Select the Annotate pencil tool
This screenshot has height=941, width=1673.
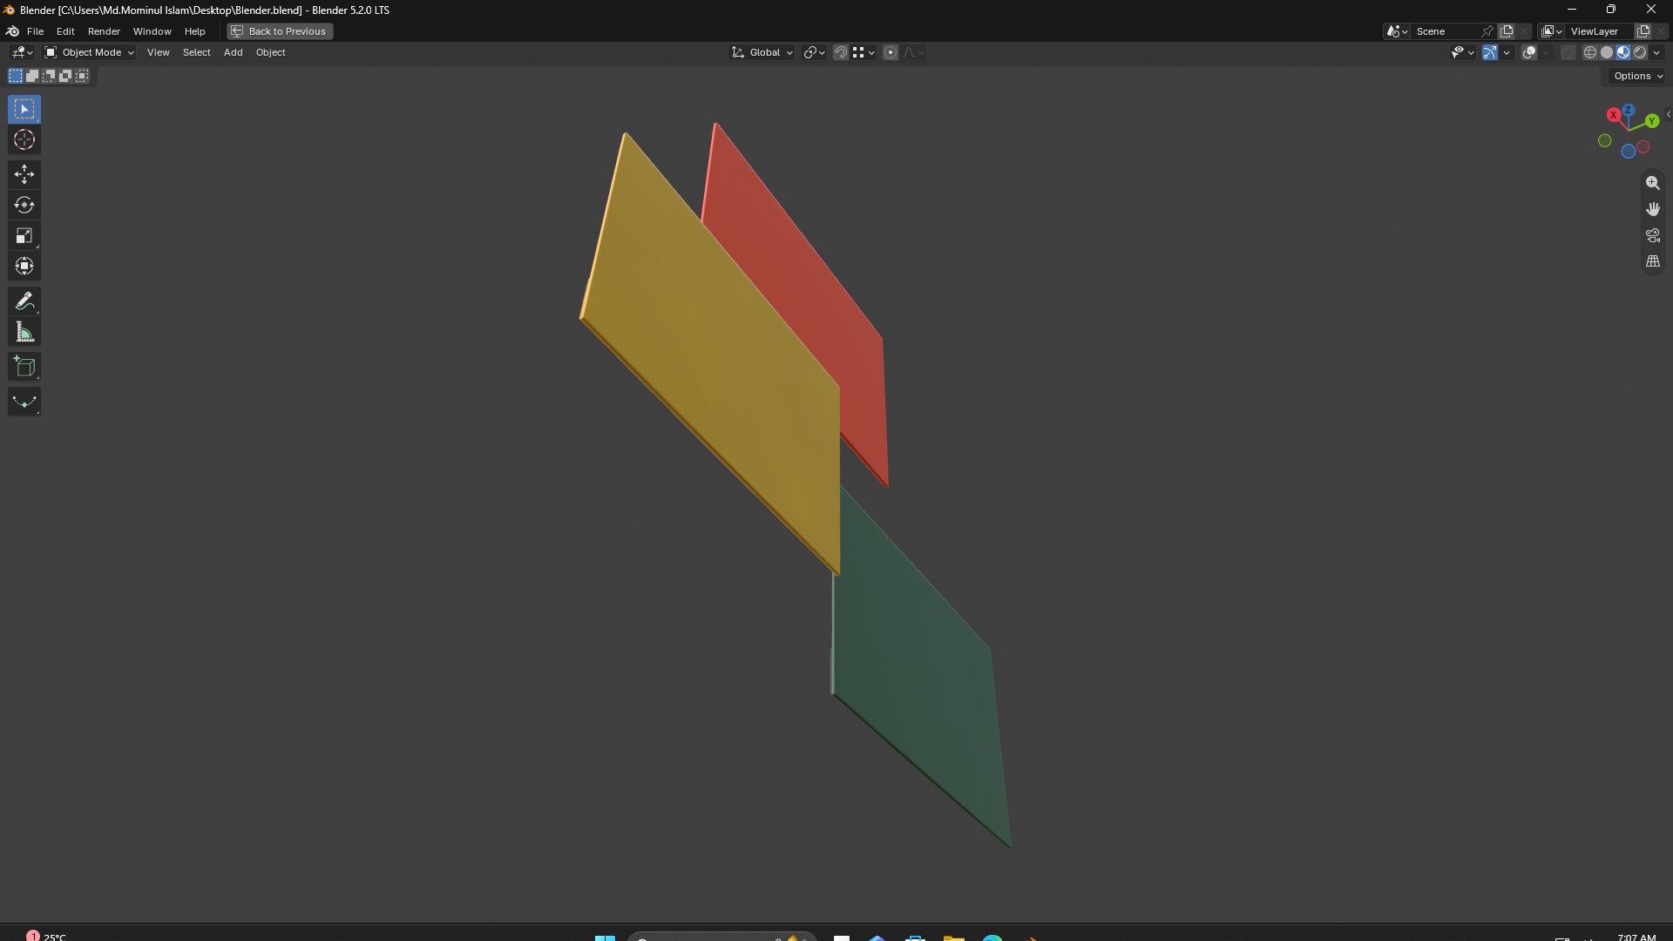pyautogui.click(x=24, y=301)
